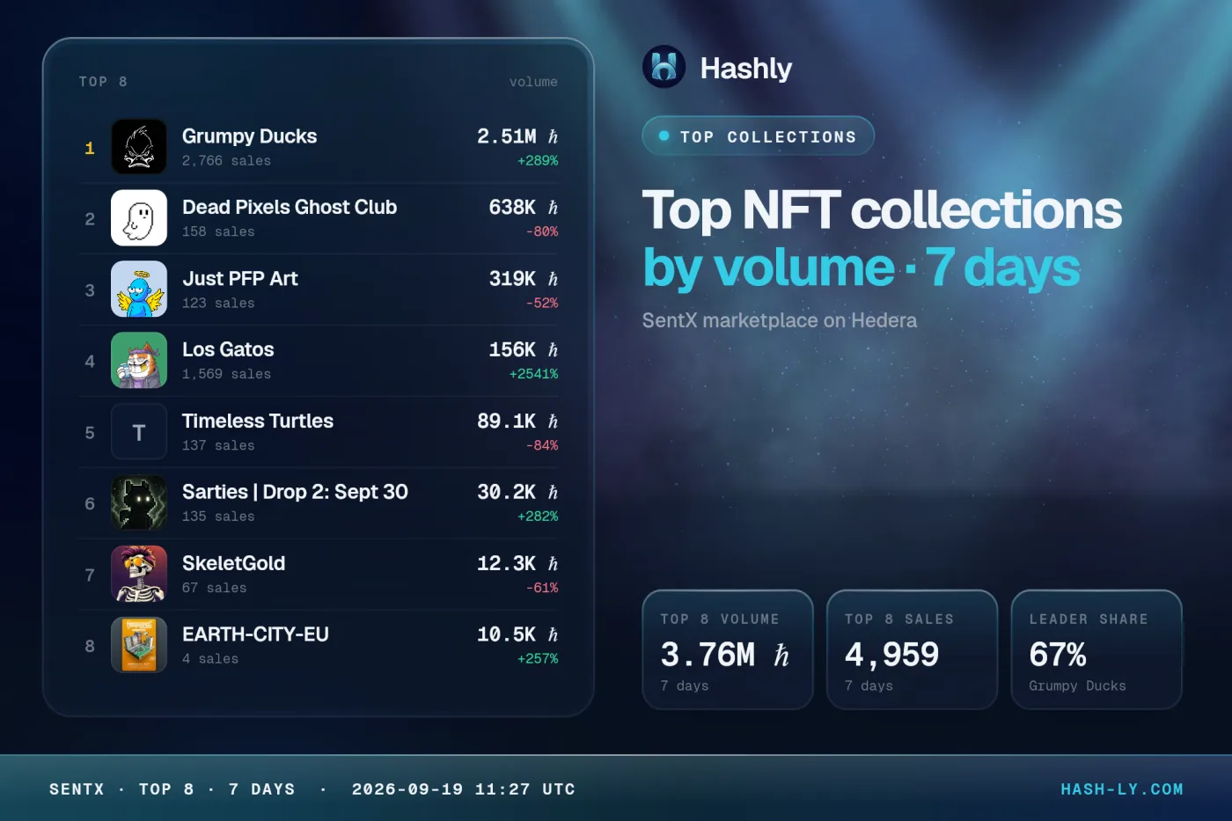The width and height of the screenshot is (1232, 821).
Task: Click the +2541% change value
Action: point(533,375)
